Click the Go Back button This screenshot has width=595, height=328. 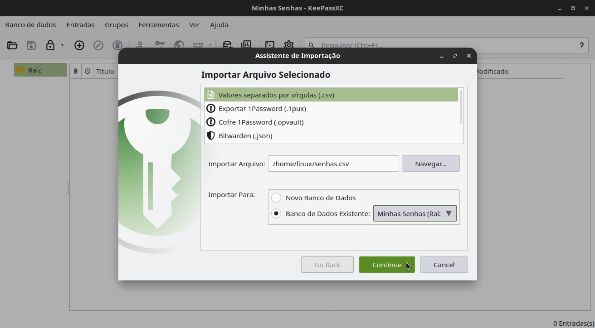click(x=327, y=265)
